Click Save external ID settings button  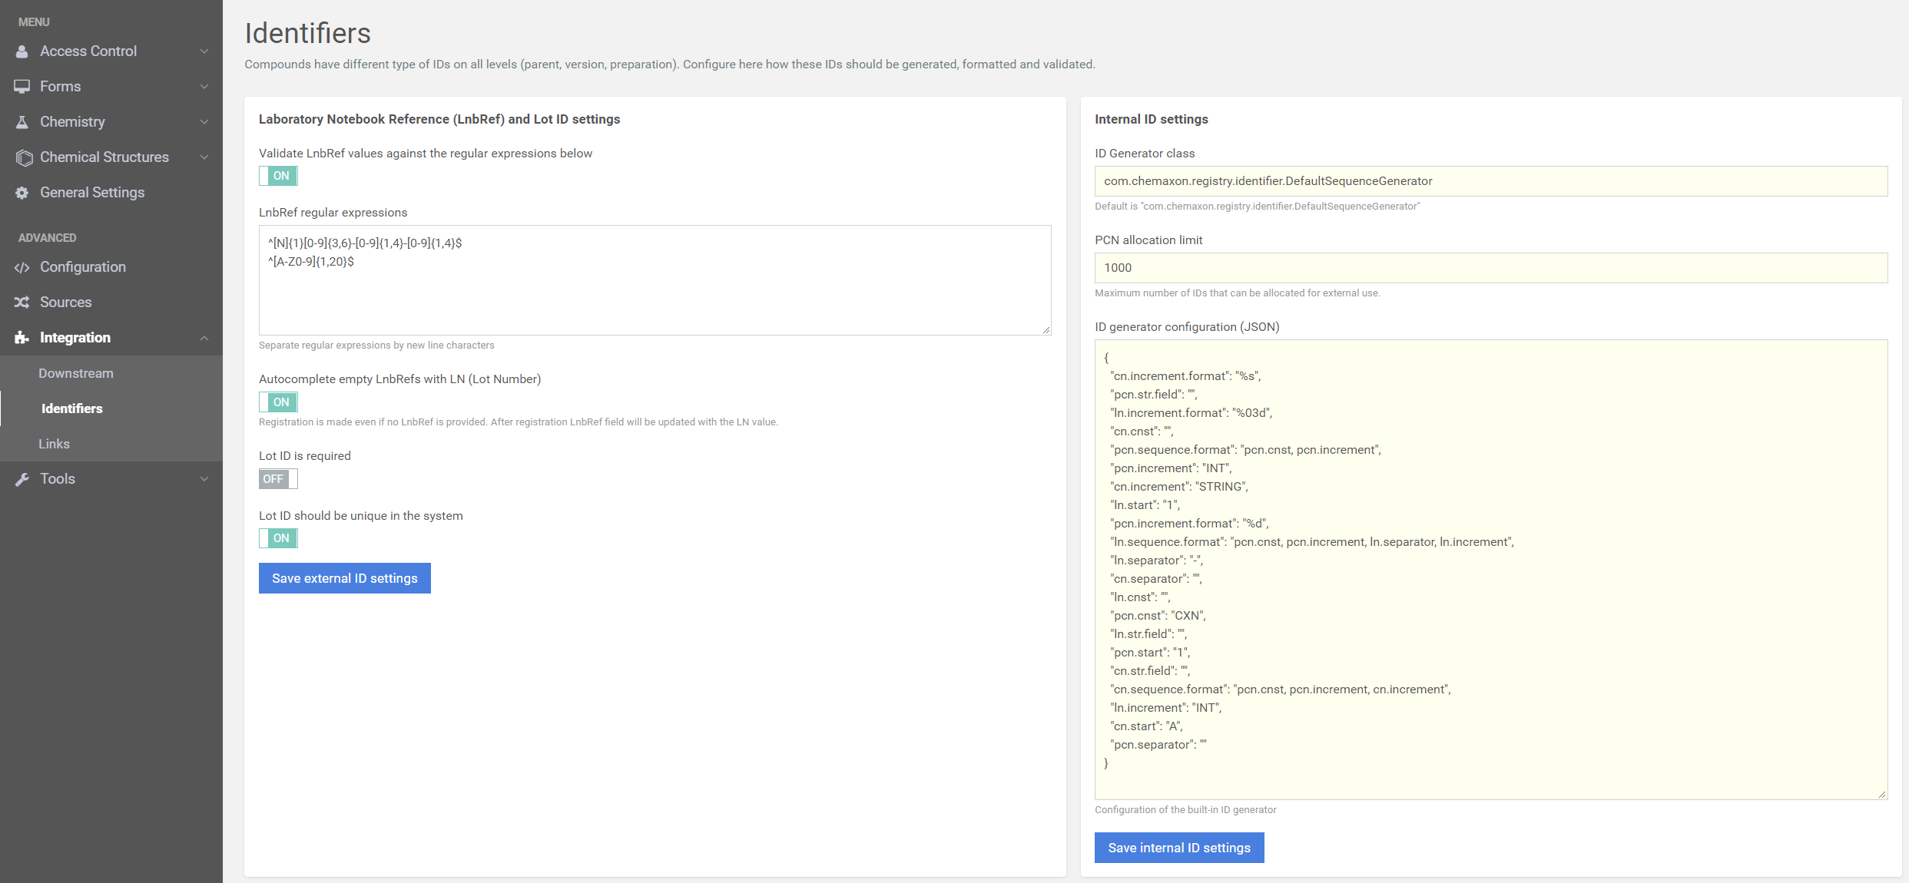tap(345, 577)
